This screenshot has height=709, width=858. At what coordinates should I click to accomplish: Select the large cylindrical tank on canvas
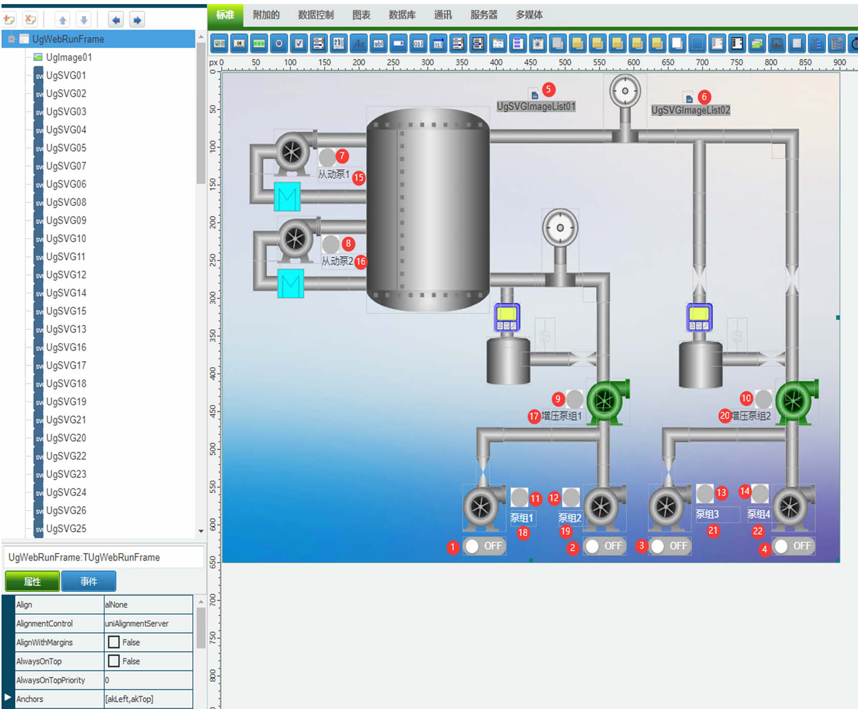(x=428, y=210)
